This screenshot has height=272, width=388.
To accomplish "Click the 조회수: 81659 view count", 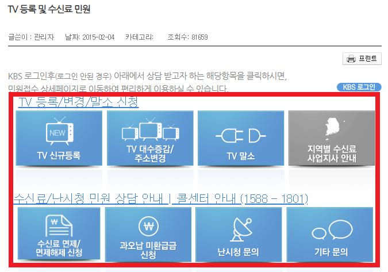I will (x=187, y=37).
